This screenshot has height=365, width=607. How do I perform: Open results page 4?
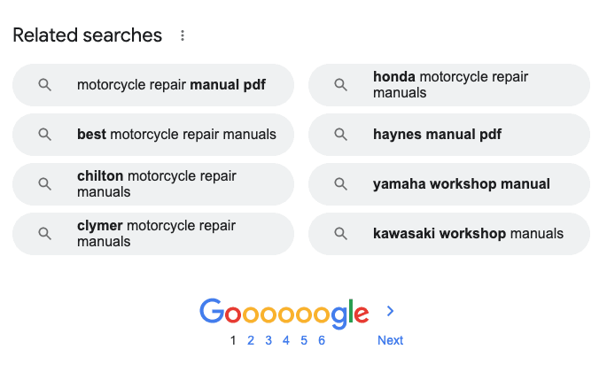[285, 340]
